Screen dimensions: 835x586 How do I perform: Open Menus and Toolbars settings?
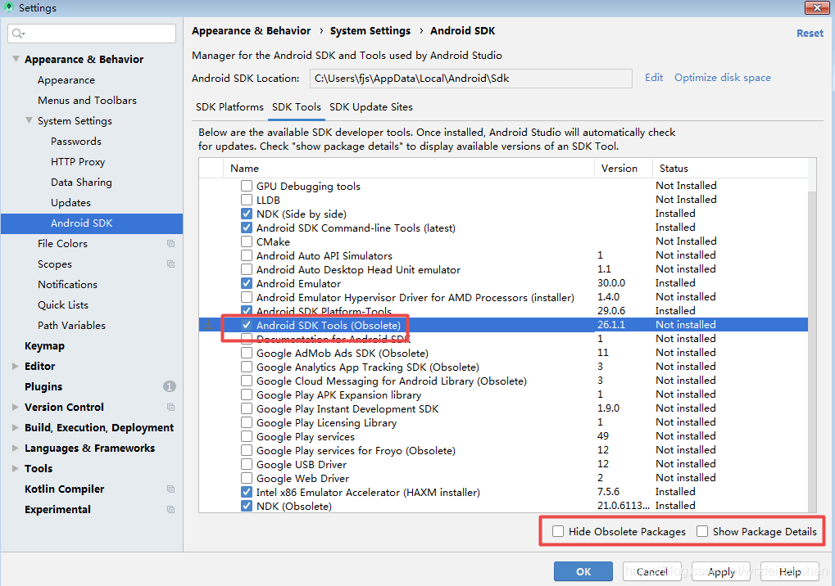point(87,100)
